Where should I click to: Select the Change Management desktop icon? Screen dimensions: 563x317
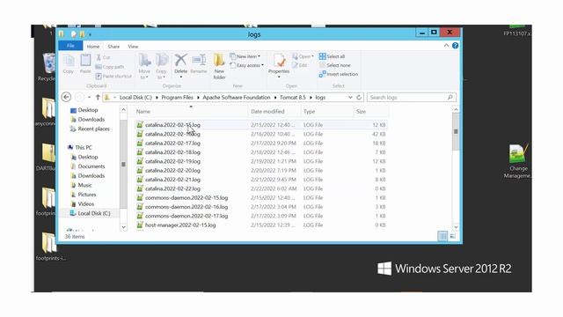[518, 161]
